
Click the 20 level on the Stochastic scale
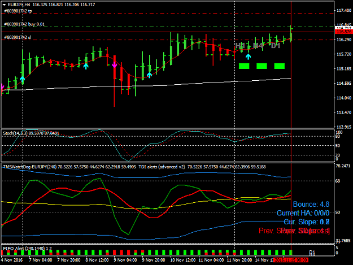[x=338, y=155]
